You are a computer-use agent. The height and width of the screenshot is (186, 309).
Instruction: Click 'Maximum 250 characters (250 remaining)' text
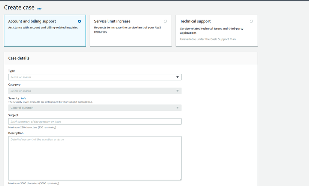click(32, 127)
